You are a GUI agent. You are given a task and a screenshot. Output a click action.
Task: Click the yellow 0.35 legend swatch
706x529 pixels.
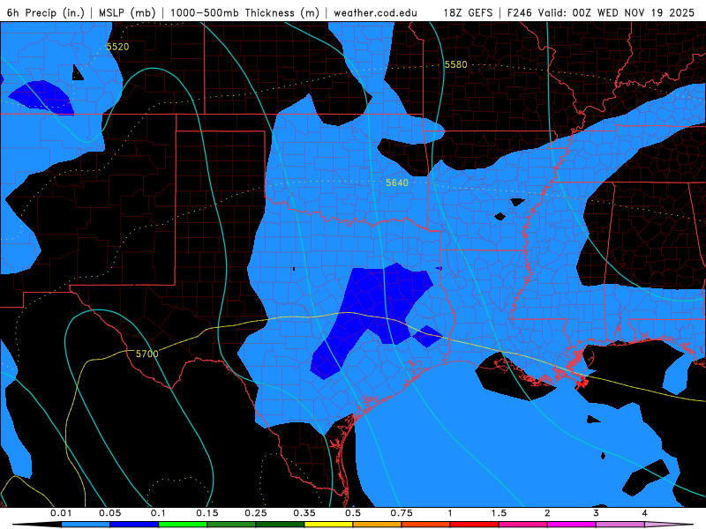328,525
